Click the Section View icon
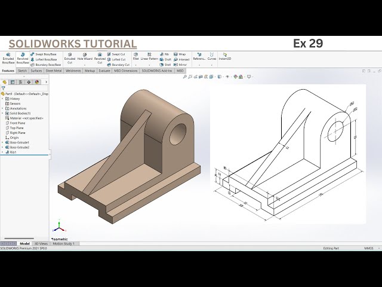 click(201, 77)
